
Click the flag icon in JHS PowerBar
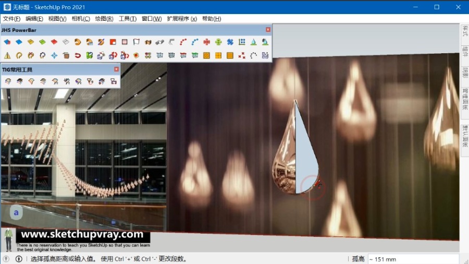tap(136, 42)
